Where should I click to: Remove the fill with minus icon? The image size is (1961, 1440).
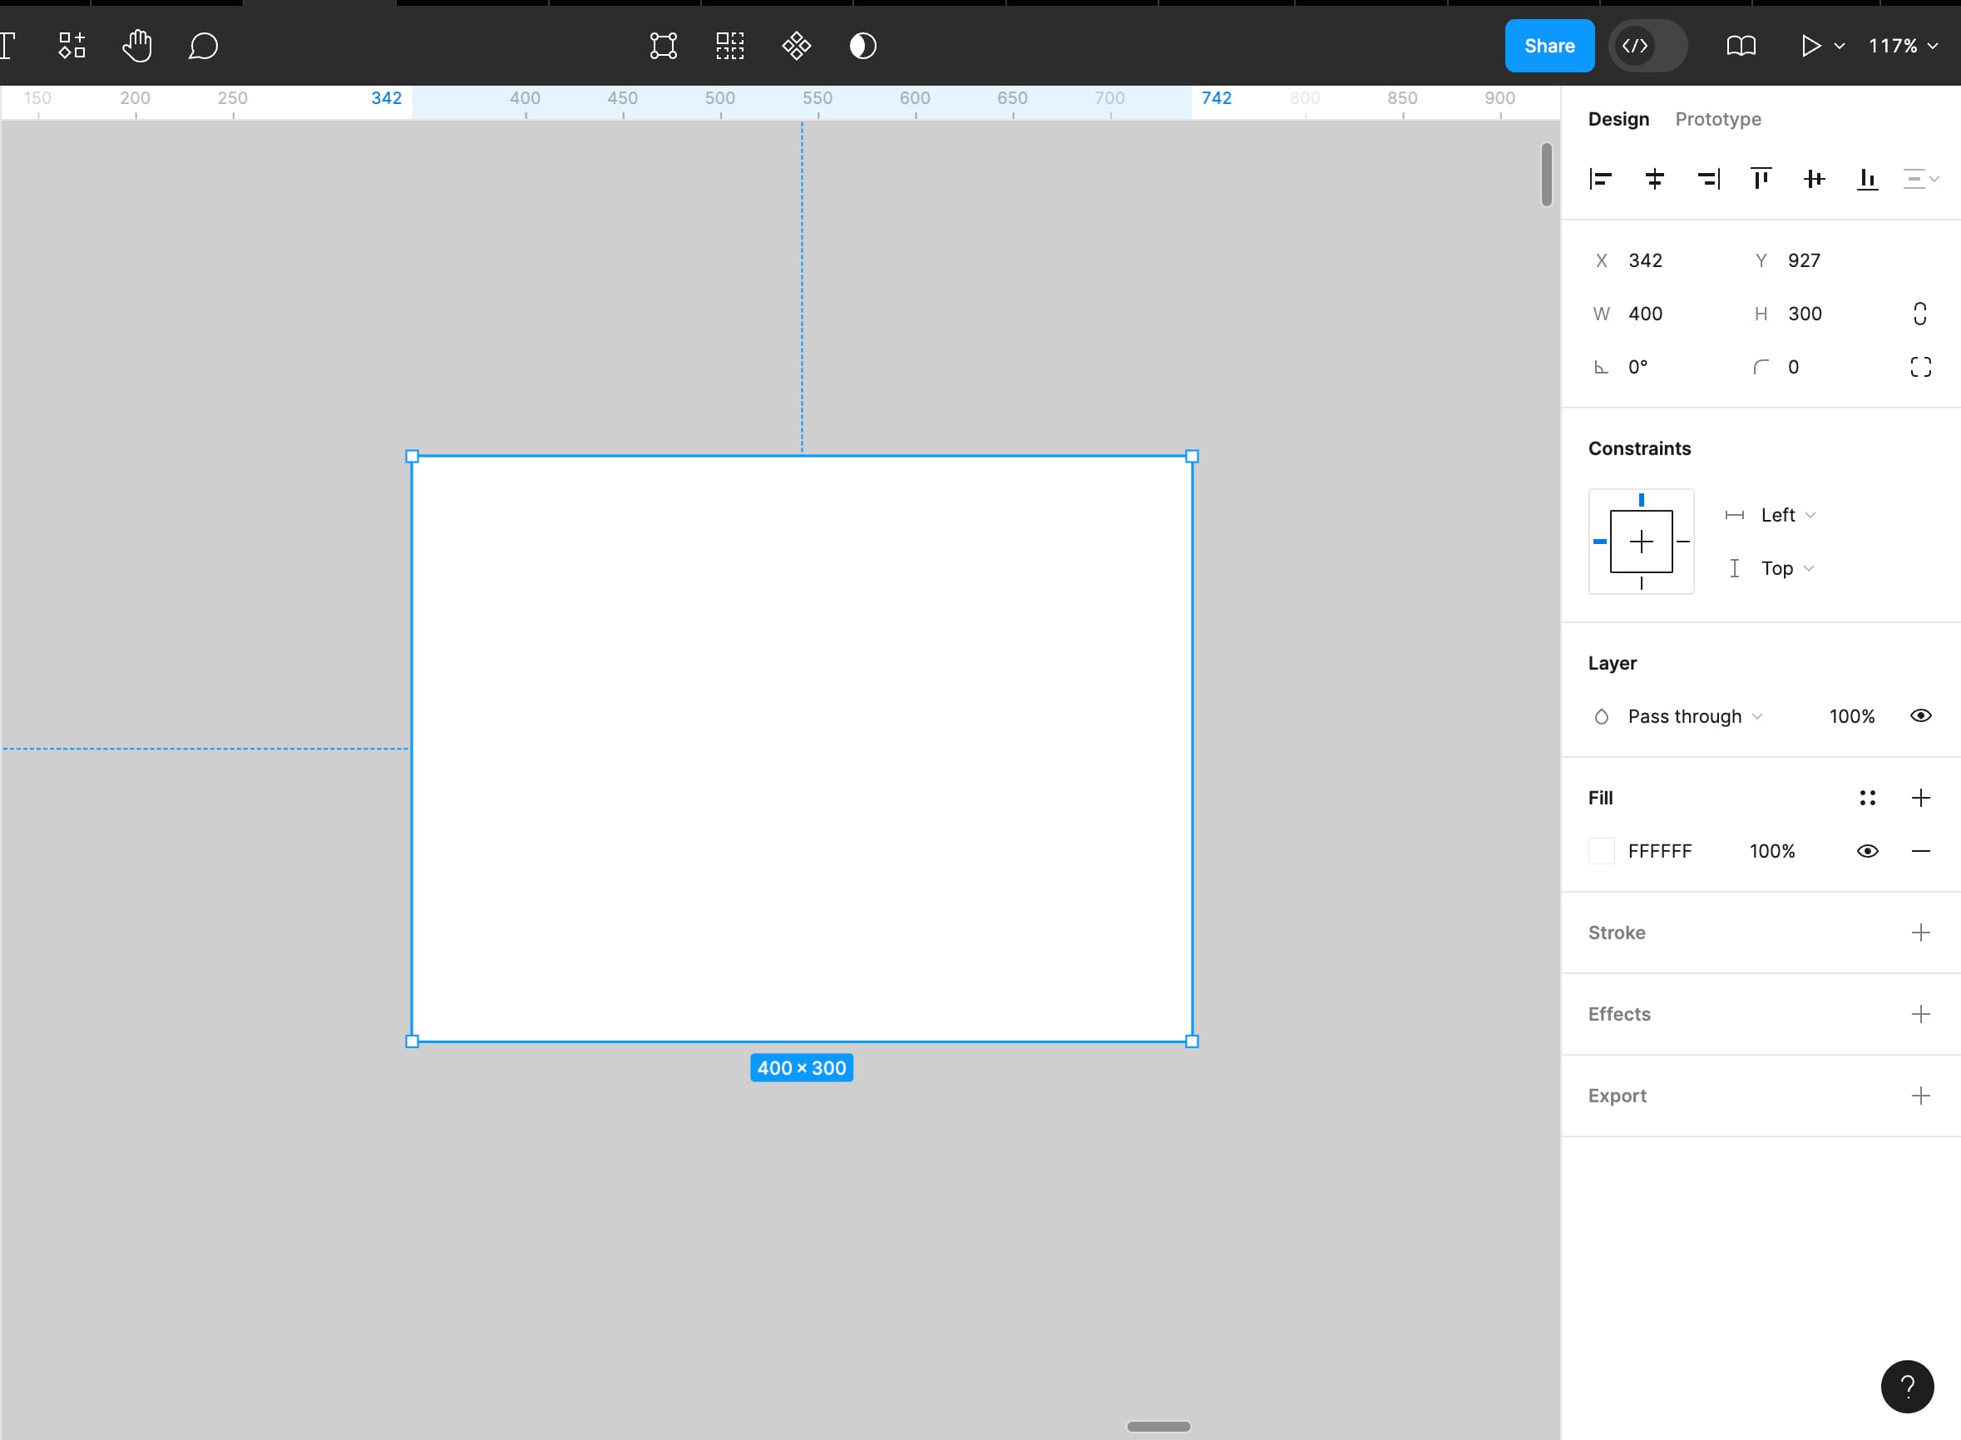pos(1920,851)
